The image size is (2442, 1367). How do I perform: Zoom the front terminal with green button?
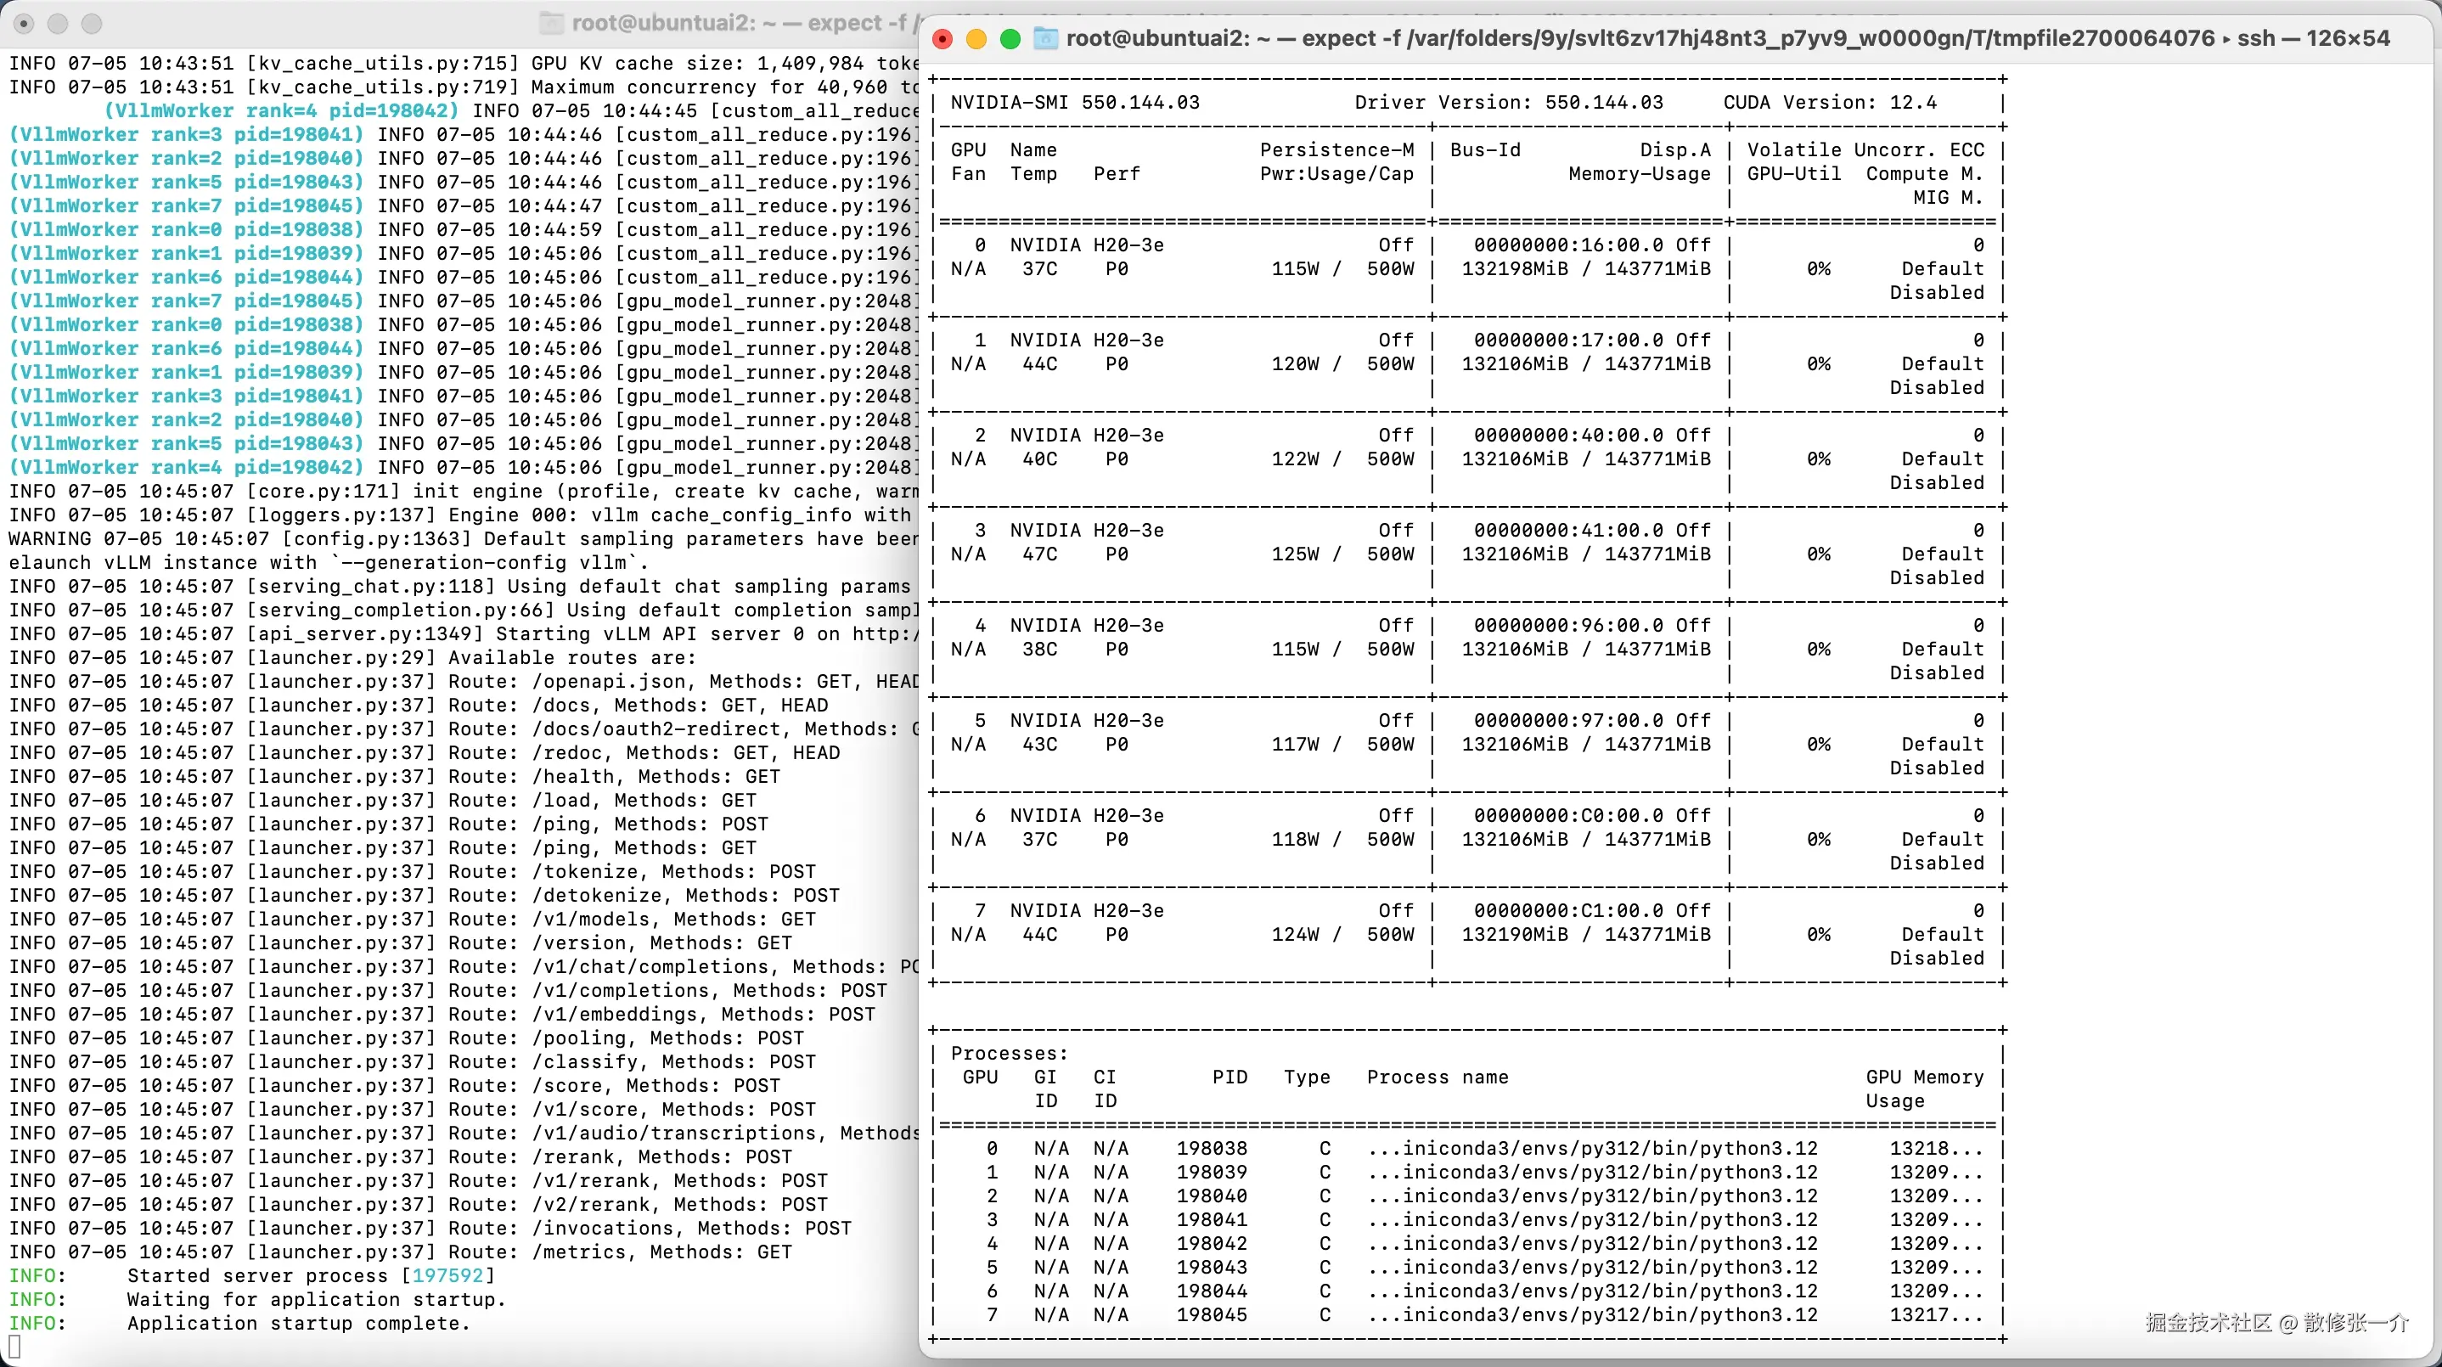click(1010, 39)
